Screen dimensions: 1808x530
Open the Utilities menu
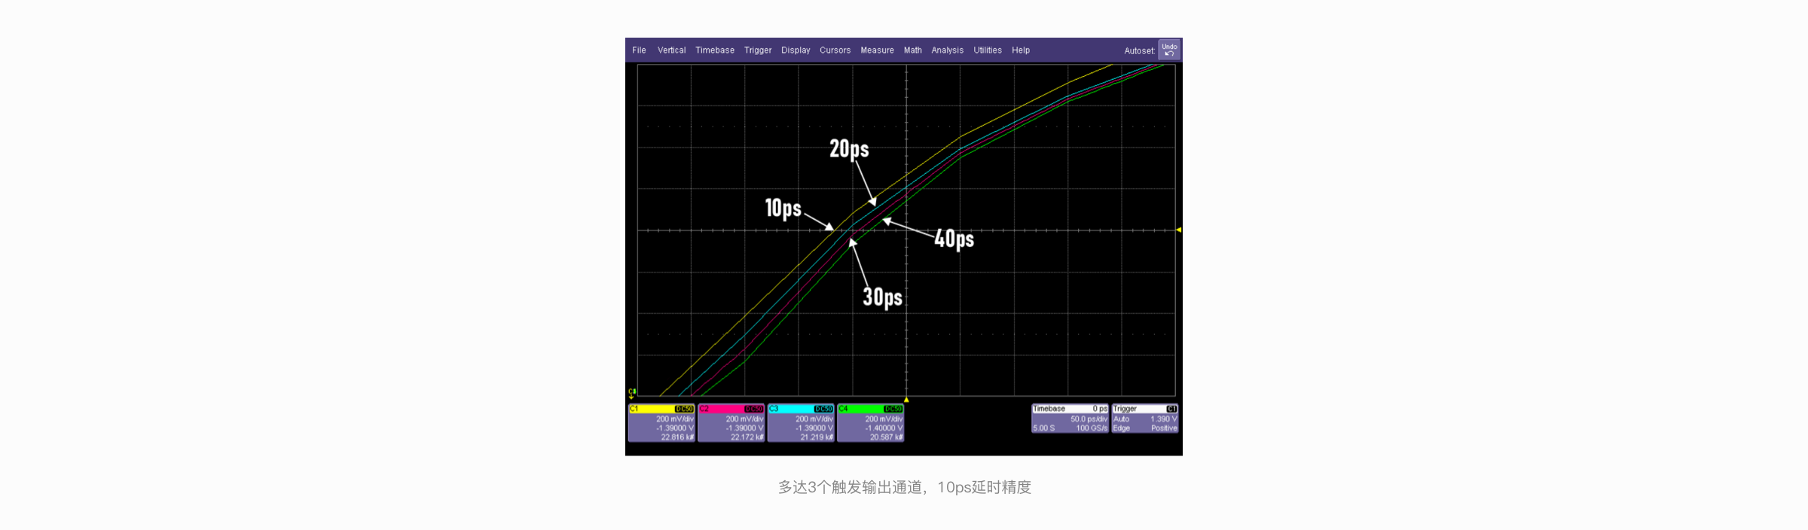tap(987, 50)
